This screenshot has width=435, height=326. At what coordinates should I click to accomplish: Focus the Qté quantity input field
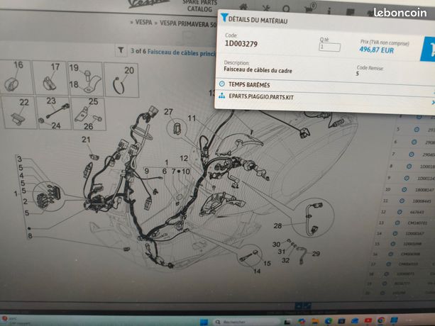[x=329, y=47]
